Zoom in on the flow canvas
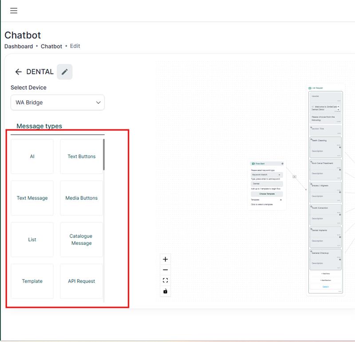 (x=166, y=259)
